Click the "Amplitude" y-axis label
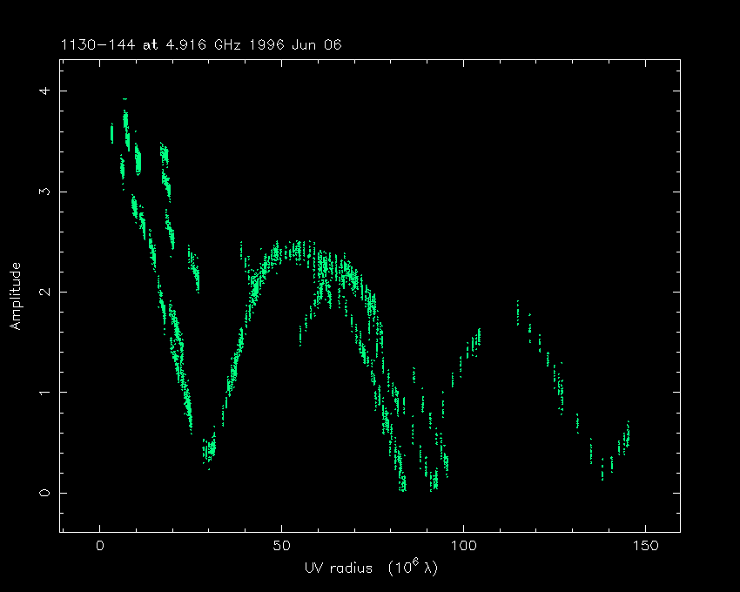The width and height of the screenshot is (740, 592). pyautogui.click(x=15, y=296)
